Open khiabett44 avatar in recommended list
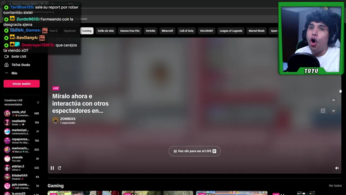This screenshot has width=346, height=195. (7, 177)
